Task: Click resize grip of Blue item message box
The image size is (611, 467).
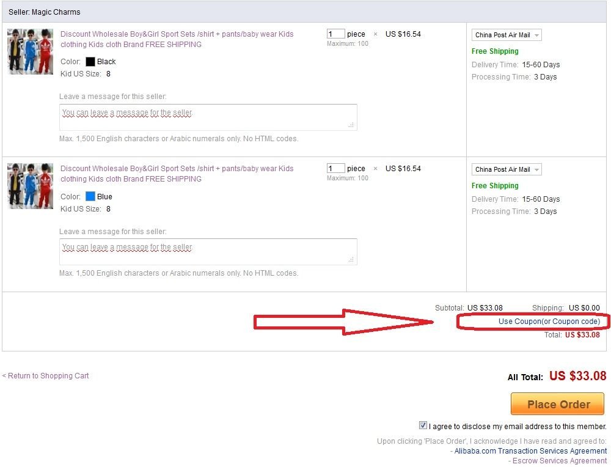Action: 351,260
